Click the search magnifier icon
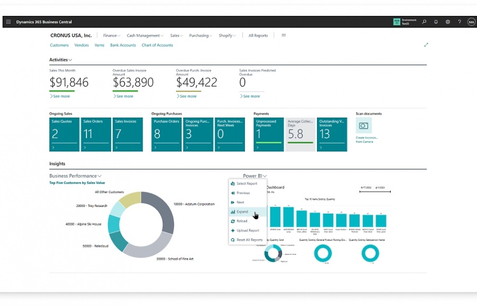Screen dimensions: 477x306 click(424, 22)
